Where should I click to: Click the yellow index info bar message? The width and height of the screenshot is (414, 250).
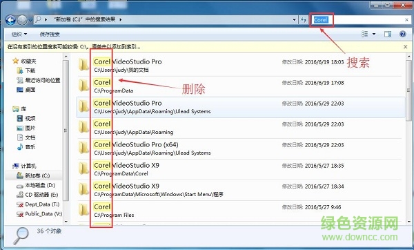pos(74,47)
